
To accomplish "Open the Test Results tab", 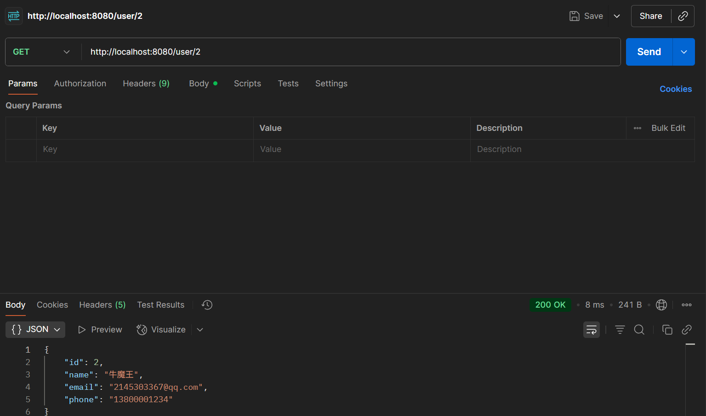I will coord(160,304).
